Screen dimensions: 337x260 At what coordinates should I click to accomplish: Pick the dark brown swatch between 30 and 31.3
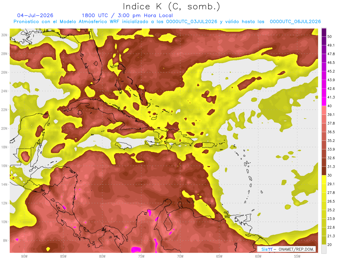pyautogui.click(x=324, y=171)
